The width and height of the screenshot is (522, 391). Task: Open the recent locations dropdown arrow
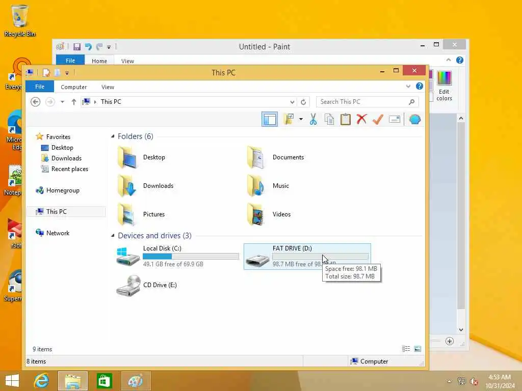tap(62, 102)
